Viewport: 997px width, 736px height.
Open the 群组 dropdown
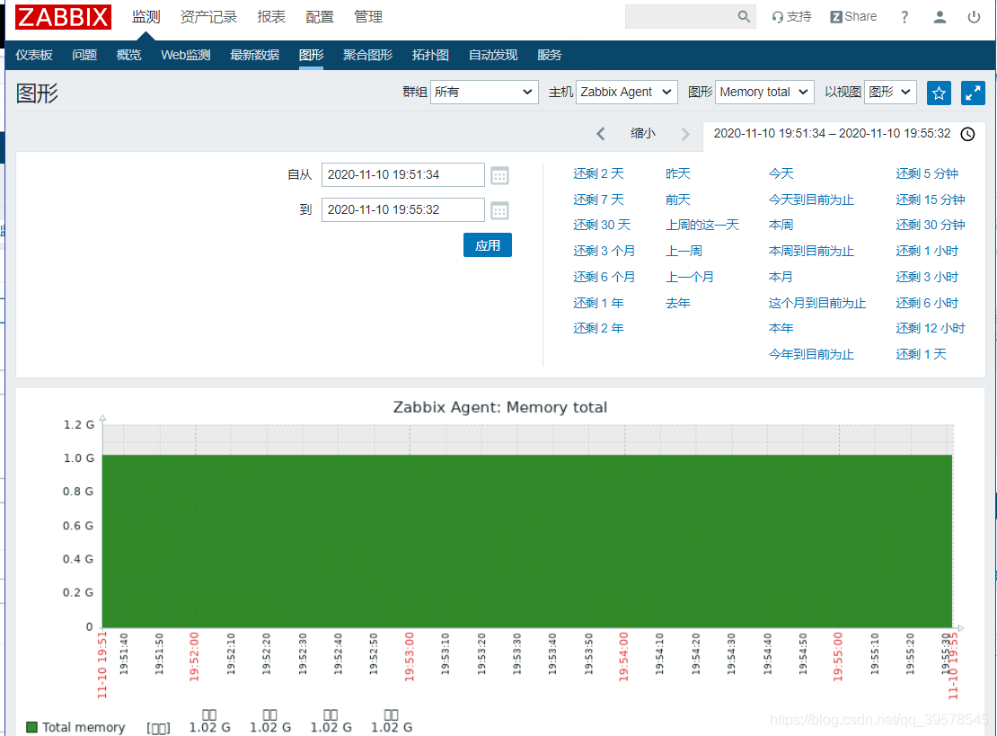(484, 93)
